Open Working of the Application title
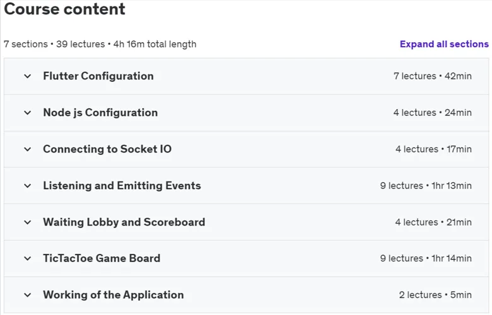 [x=114, y=295]
